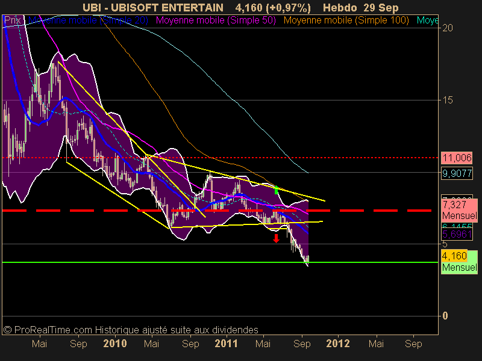
Task: Click the red '11,006' price label
Action: coord(457,158)
